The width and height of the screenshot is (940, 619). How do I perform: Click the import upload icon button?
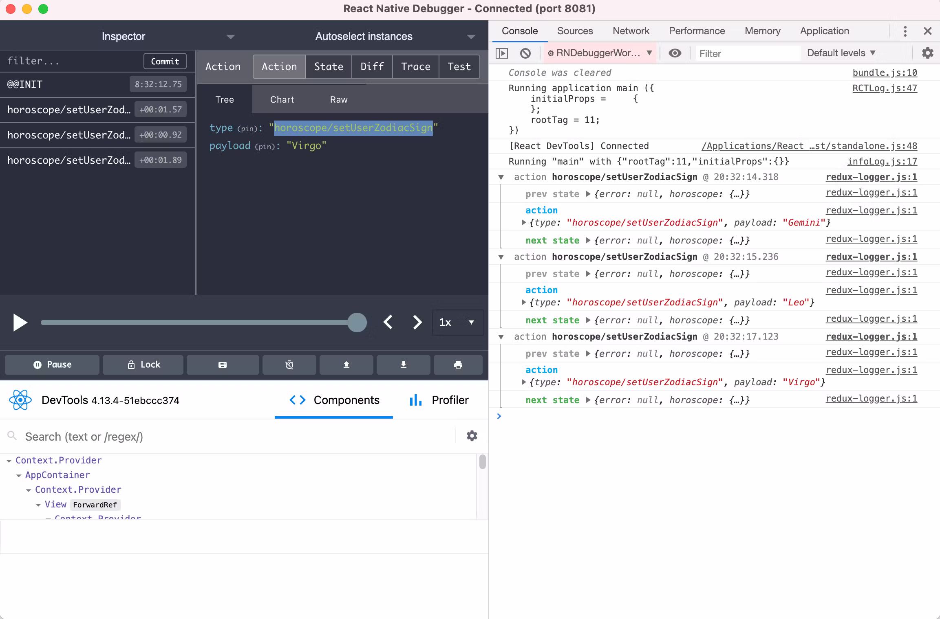click(346, 364)
